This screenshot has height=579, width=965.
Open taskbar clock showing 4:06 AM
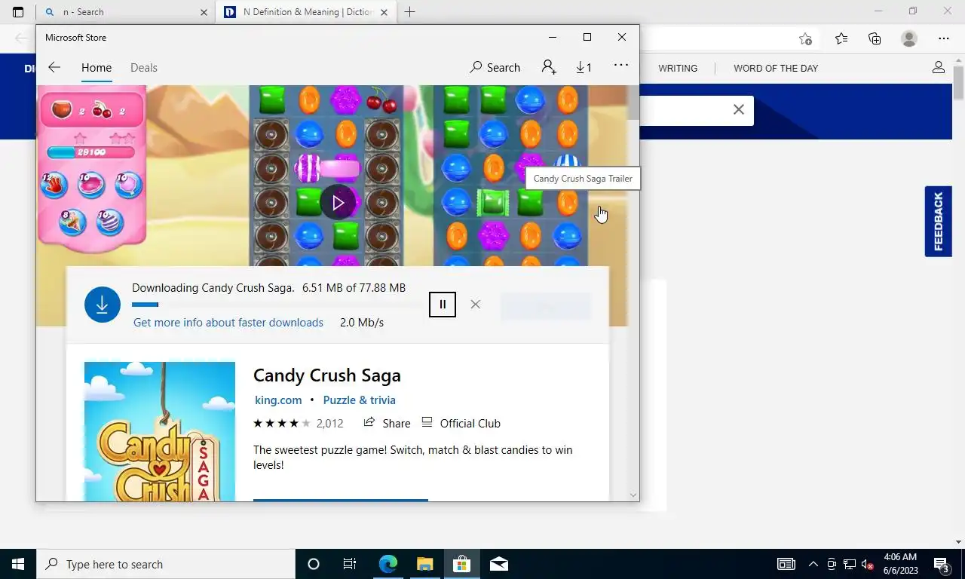[x=901, y=564]
